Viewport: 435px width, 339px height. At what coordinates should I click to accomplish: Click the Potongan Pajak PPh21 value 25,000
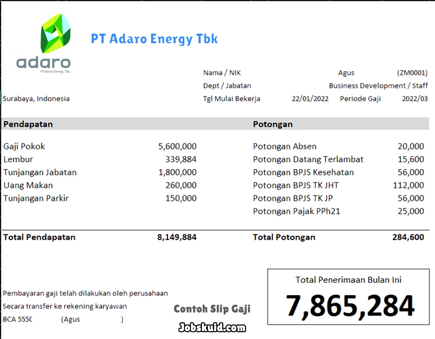click(x=410, y=211)
